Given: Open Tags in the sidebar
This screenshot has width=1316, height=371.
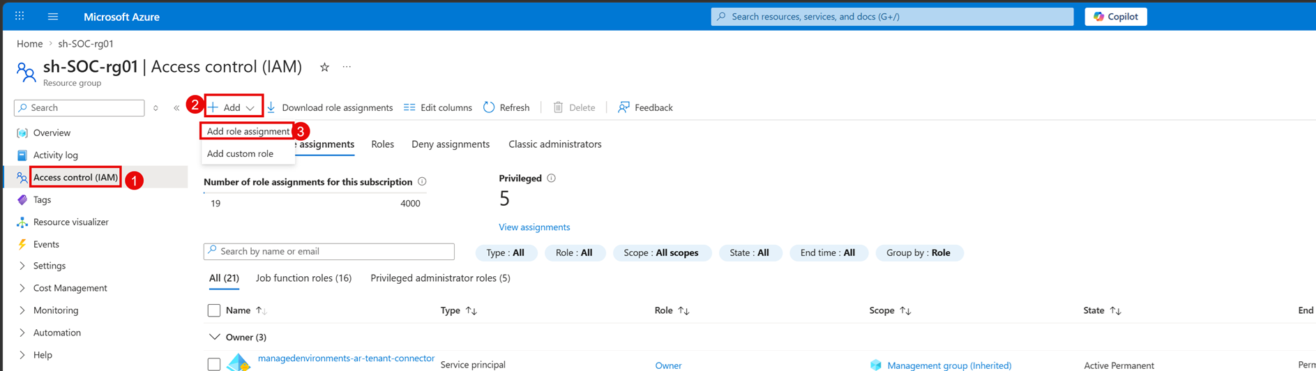Looking at the screenshot, I should (x=42, y=199).
